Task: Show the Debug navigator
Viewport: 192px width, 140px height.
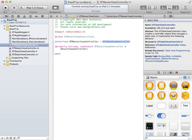Action: tap(31, 16)
